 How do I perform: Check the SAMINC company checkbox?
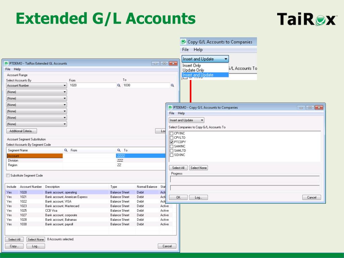point(172,146)
